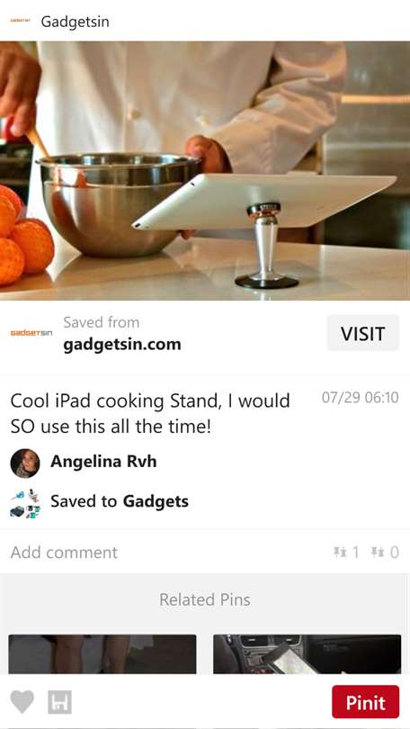Click the square icon beside the heart
This screenshot has height=729, width=410.
coord(59,702)
